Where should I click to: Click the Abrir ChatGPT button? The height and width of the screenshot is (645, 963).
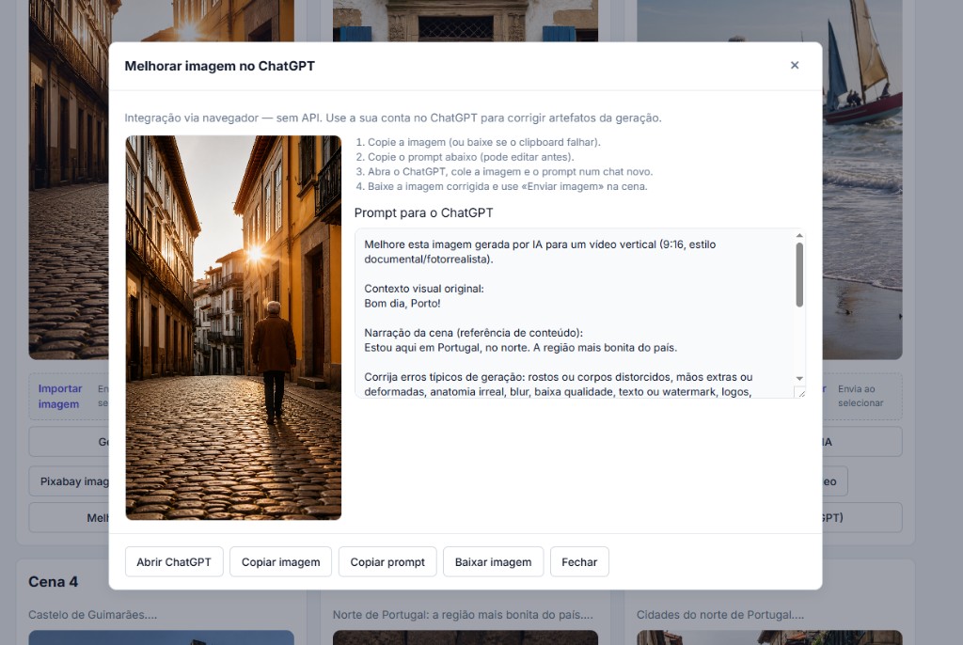click(x=174, y=562)
